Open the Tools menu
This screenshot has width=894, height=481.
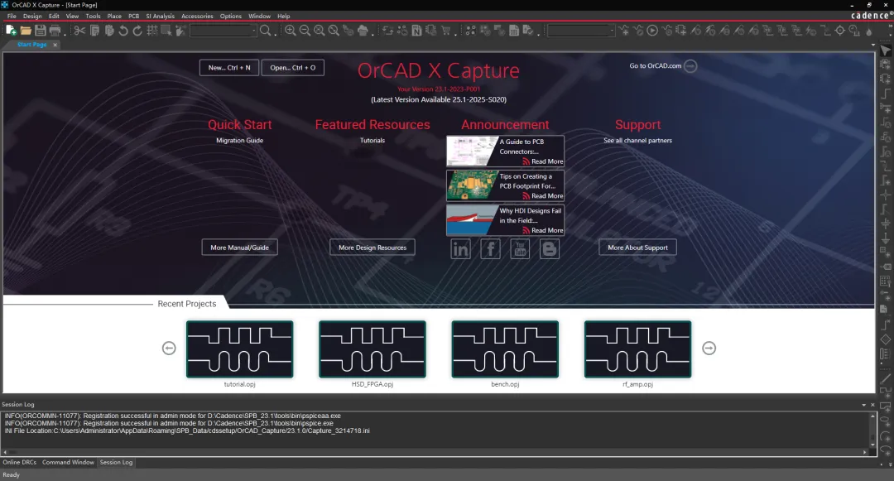pos(93,16)
